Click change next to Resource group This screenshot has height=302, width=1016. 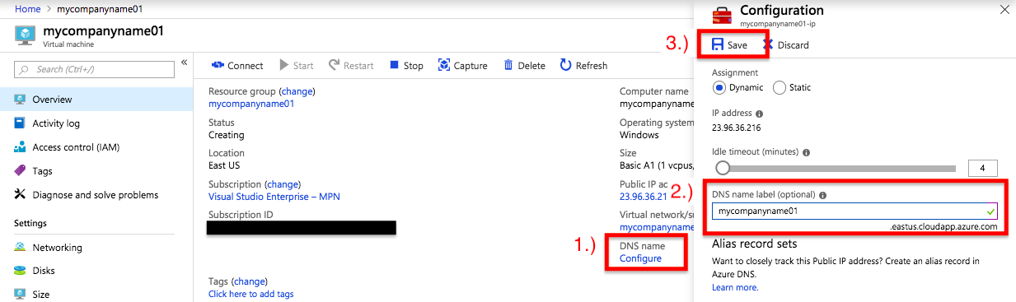[x=297, y=91]
